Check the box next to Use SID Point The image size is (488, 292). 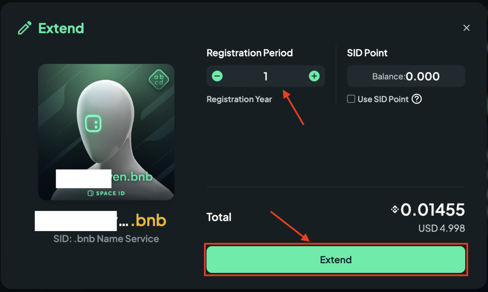351,99
